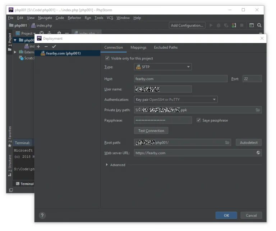Toggle tool window bars icon at bottom left
Image resolution: width=276 pixels, height=231 pixels.
(x=11, y=190)
